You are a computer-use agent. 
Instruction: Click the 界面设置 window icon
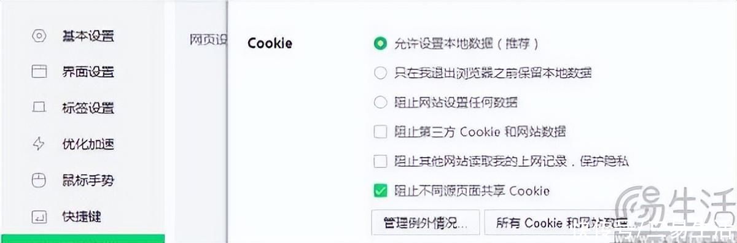pyautogui.click(x=39, y=72)
